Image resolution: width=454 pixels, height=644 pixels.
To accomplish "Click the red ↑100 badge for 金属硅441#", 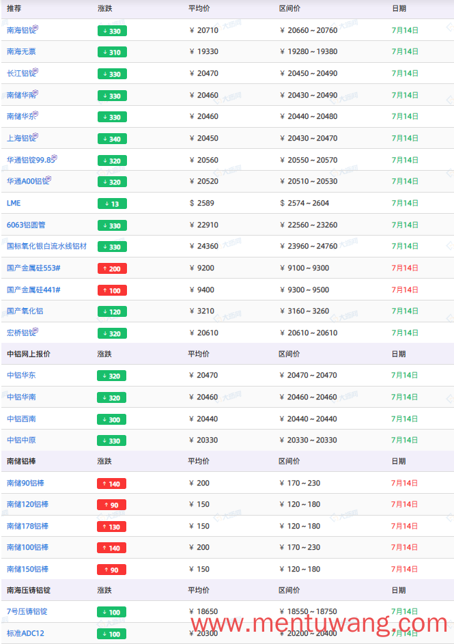I will (112, 290).
